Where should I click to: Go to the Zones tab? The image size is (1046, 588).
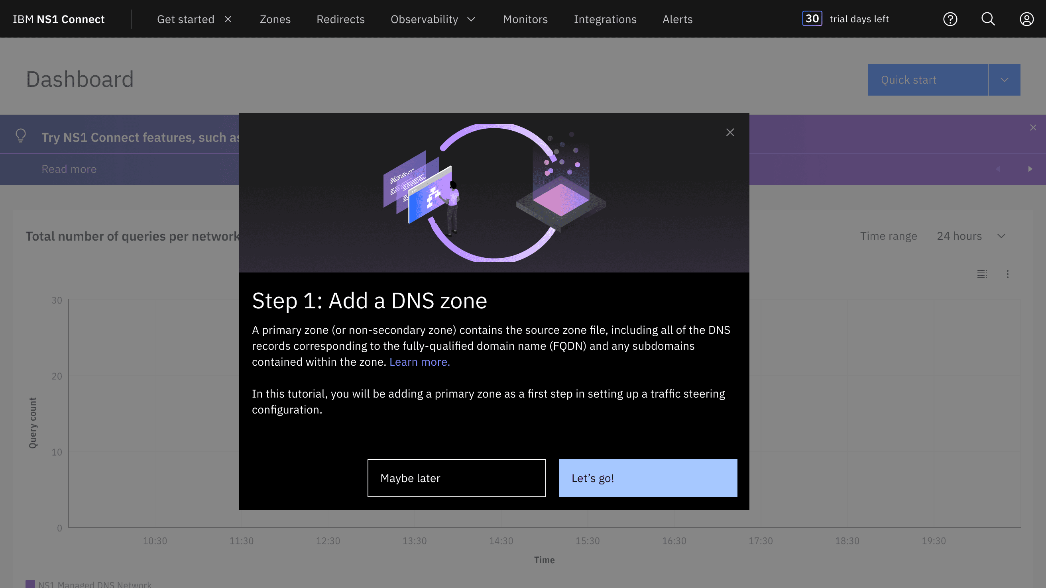point(275,19)
